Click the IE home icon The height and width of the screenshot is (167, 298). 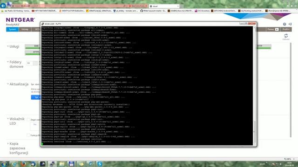pyautogui.click(x=288, y=6)
